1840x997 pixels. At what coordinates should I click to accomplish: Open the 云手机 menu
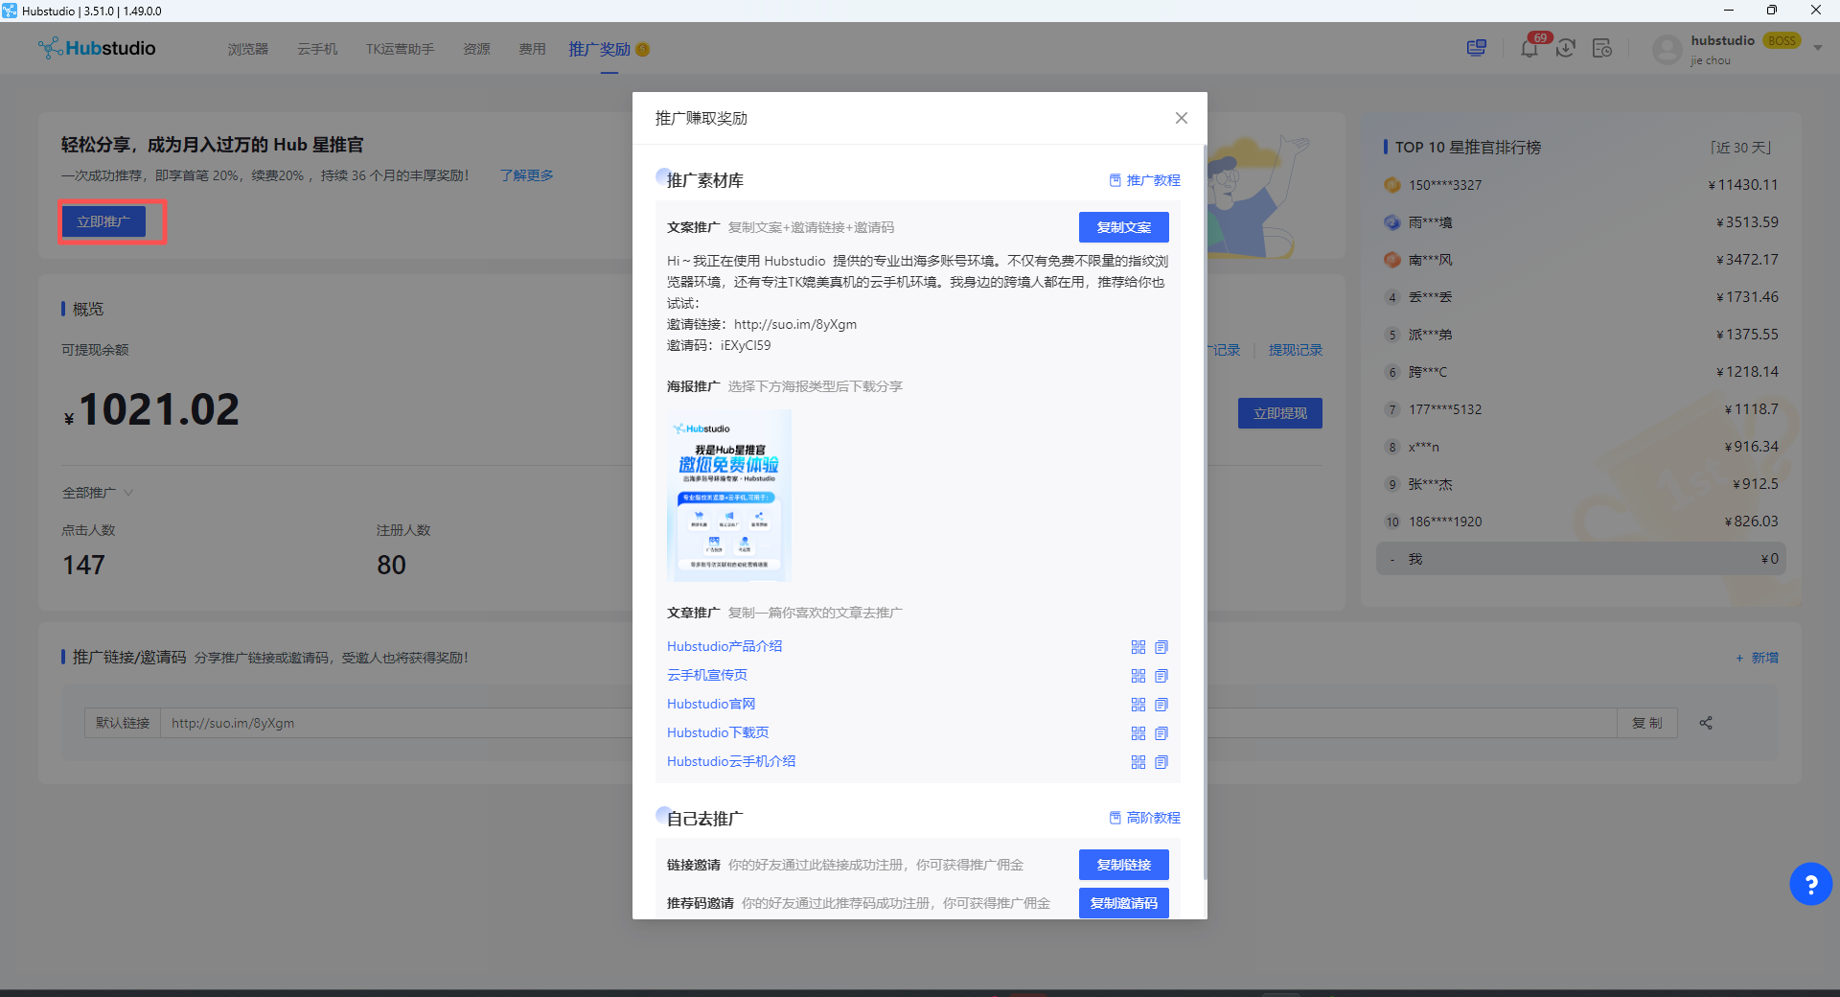click(x=317, y=49)
